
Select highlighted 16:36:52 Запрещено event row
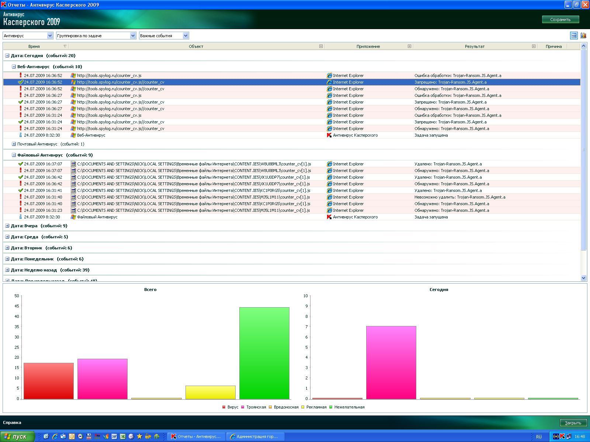point(292,82)
